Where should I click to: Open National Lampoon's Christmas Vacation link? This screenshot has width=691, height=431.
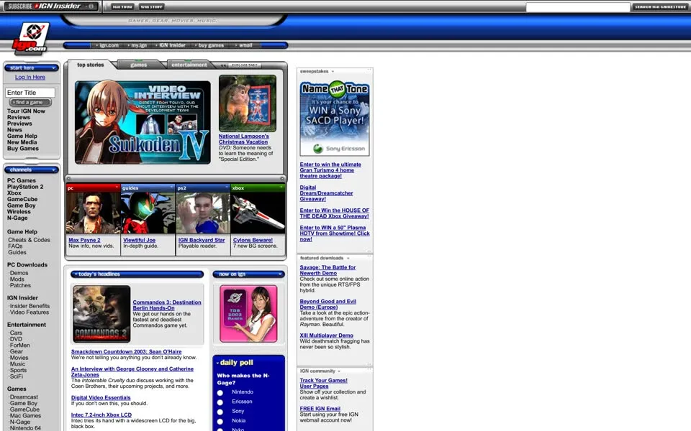click(x=244, y=139)
